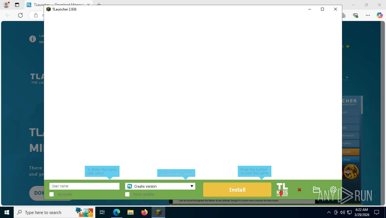The height and width of the screenshot is (218, 386).
Task: Open Windows Start menu
Action: point(7,212)
